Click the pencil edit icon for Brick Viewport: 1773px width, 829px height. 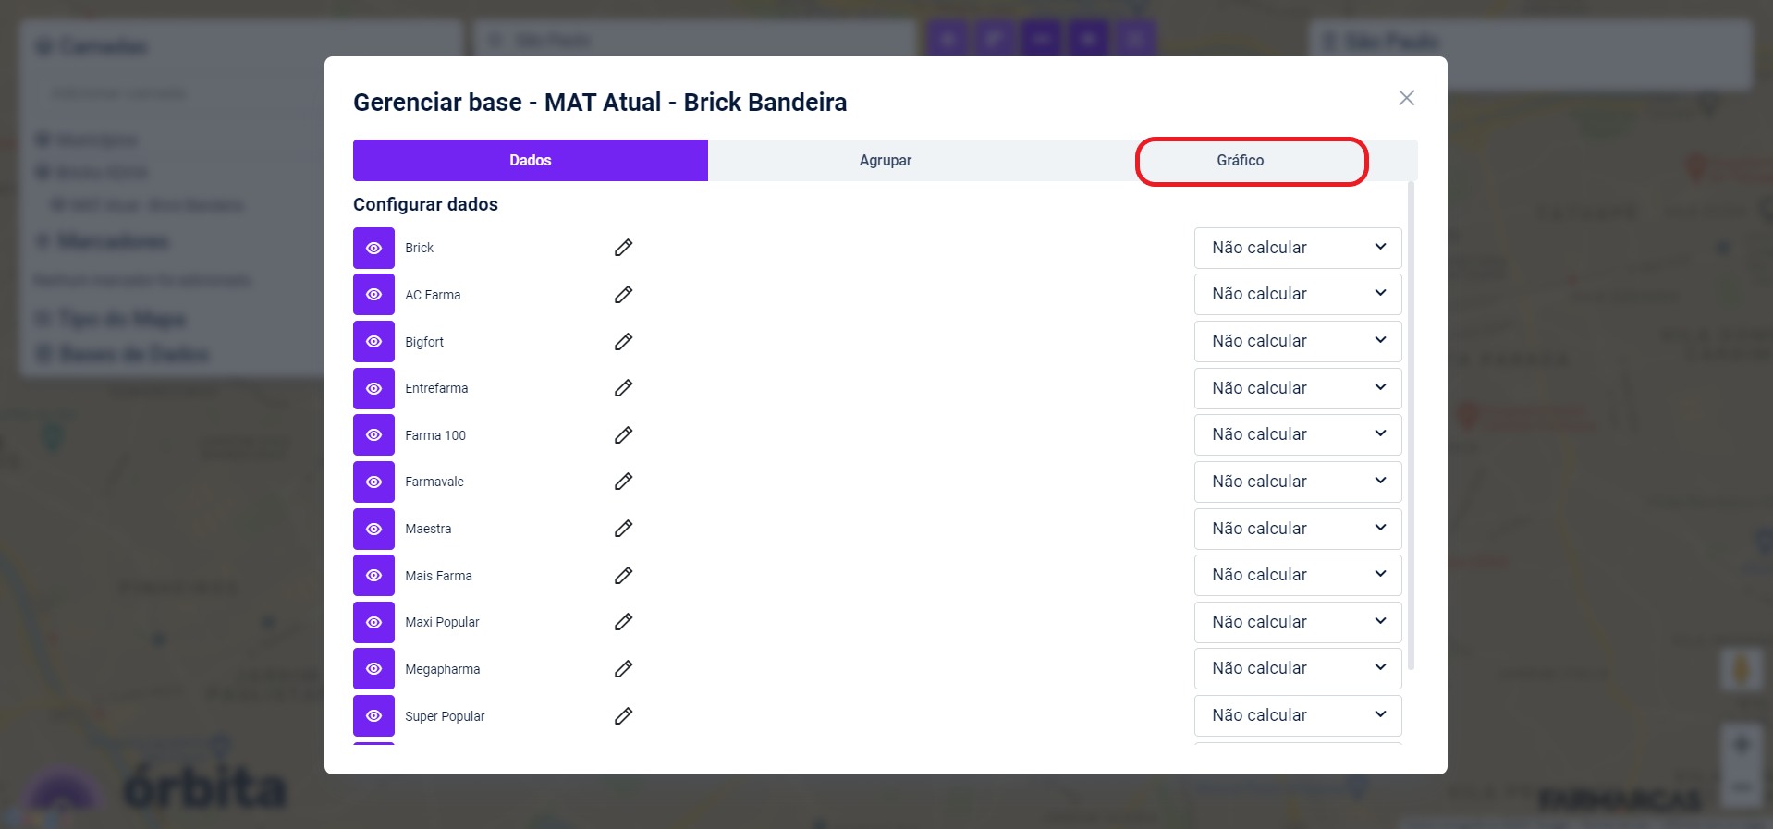click(x=623, y=248)
